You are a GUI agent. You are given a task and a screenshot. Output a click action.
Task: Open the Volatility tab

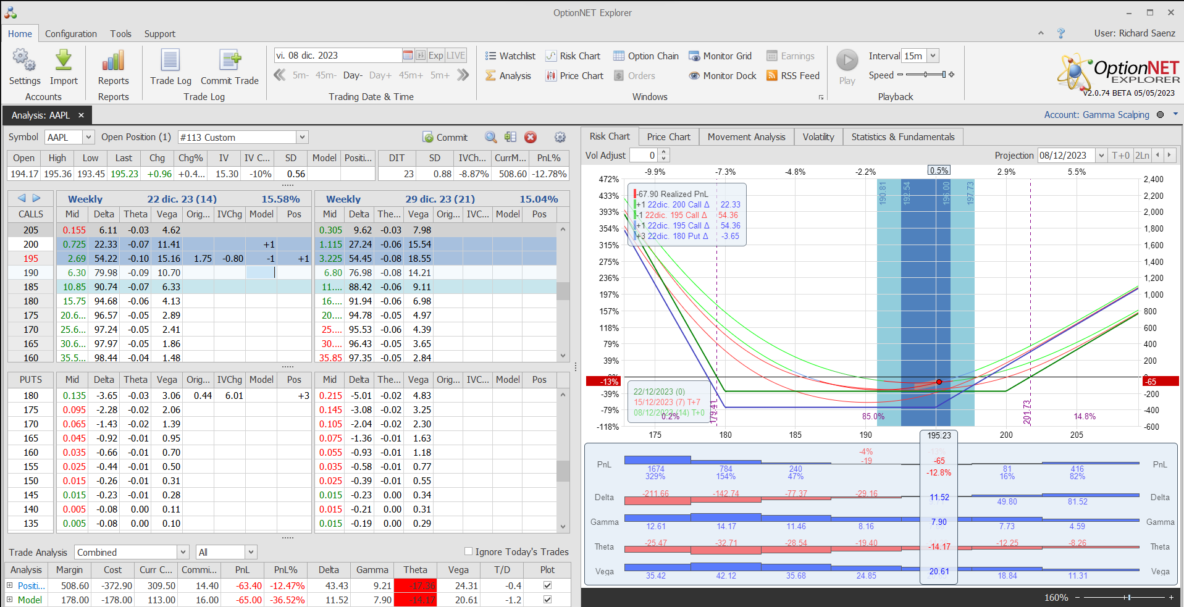[818, 137]
